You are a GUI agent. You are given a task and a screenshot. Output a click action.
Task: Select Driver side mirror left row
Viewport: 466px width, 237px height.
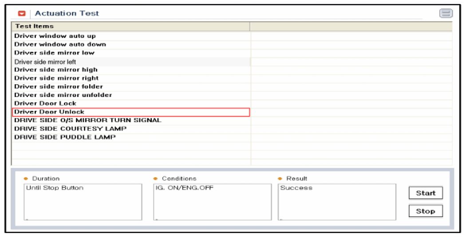[45, 62]
